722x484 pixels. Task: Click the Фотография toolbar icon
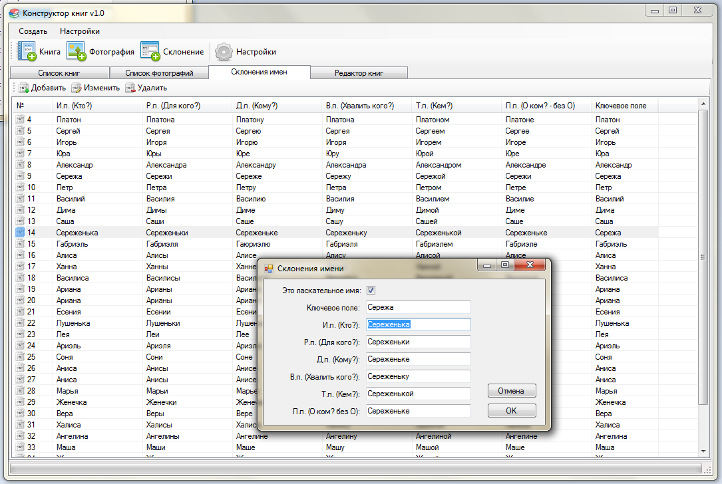coord(76,51)
